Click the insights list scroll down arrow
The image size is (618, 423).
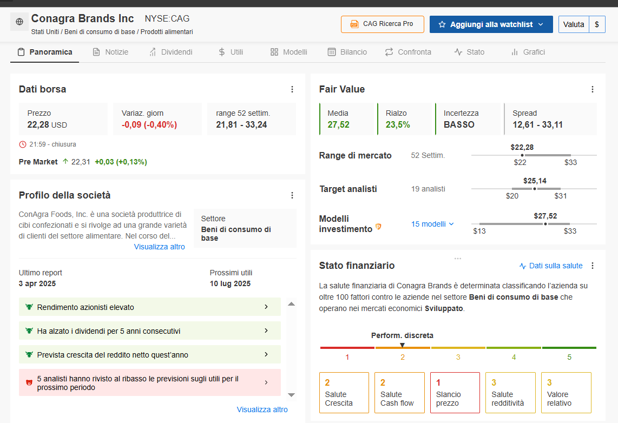291,395
